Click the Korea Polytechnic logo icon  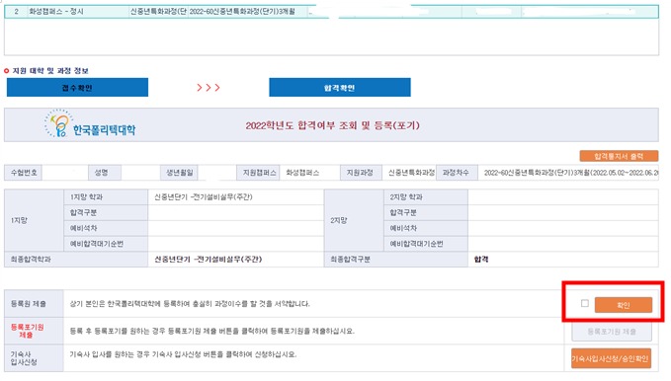point(58,123)
